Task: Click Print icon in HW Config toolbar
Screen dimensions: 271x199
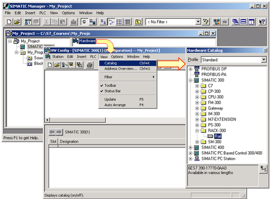Action: click(89, 65)
